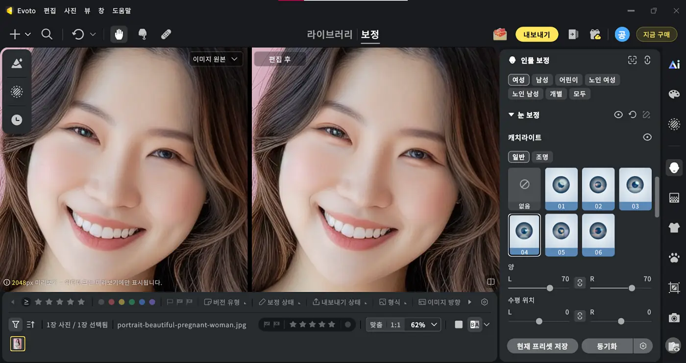This screenshot has height=363, width=686.
Task: Select catchlight preset 02 thumbnail
Action: click(598, 189)
